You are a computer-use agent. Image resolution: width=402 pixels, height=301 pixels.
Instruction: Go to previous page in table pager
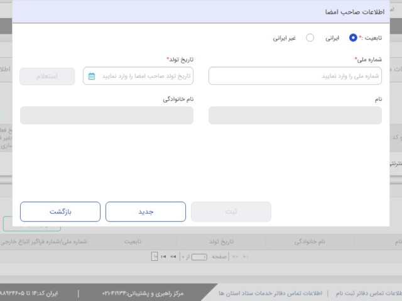[x=236, y=256]
